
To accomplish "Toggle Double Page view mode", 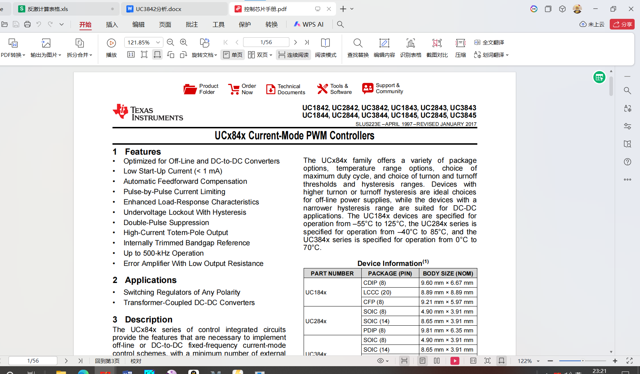I will tap(260, 55).
